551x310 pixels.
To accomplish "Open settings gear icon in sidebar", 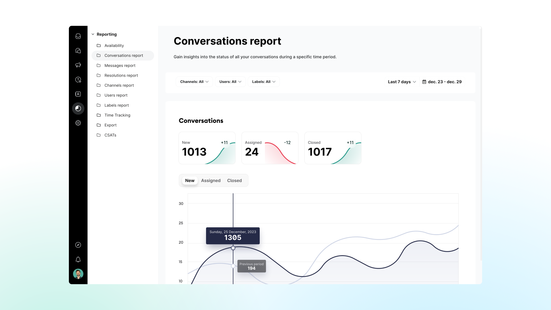I will [78, 123].
